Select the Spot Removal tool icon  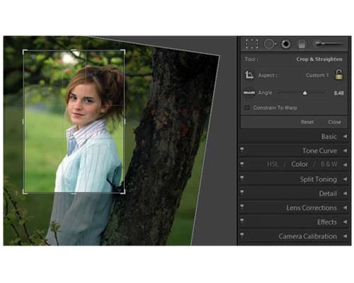270,44
